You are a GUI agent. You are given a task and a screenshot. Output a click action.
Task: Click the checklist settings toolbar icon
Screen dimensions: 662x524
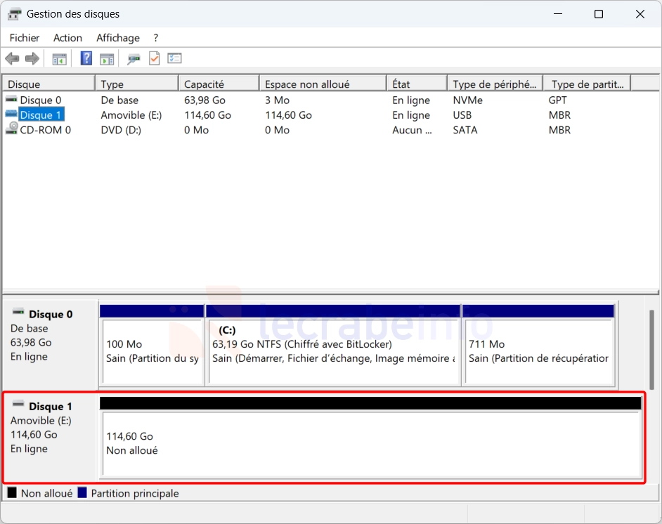click(x=175, y=59)
